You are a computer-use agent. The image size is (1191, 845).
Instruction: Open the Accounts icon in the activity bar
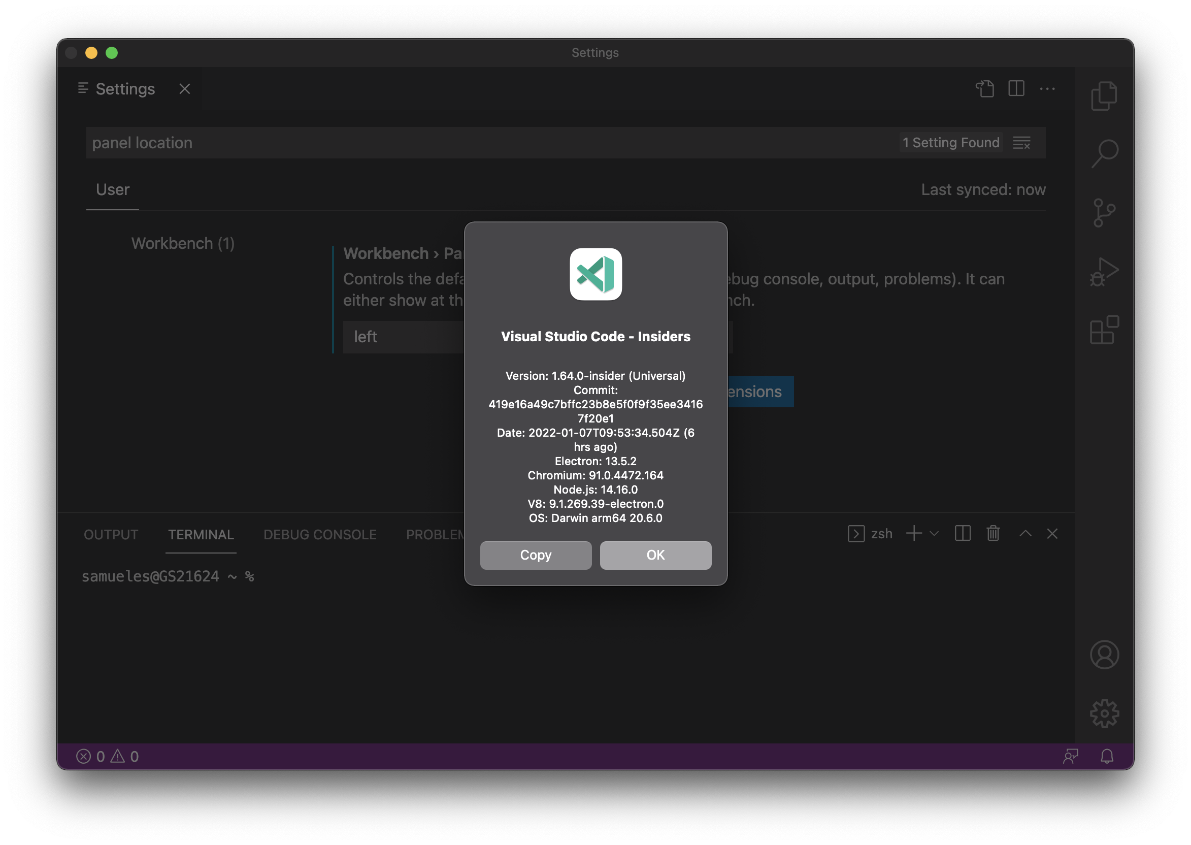tap(1105, 654)
